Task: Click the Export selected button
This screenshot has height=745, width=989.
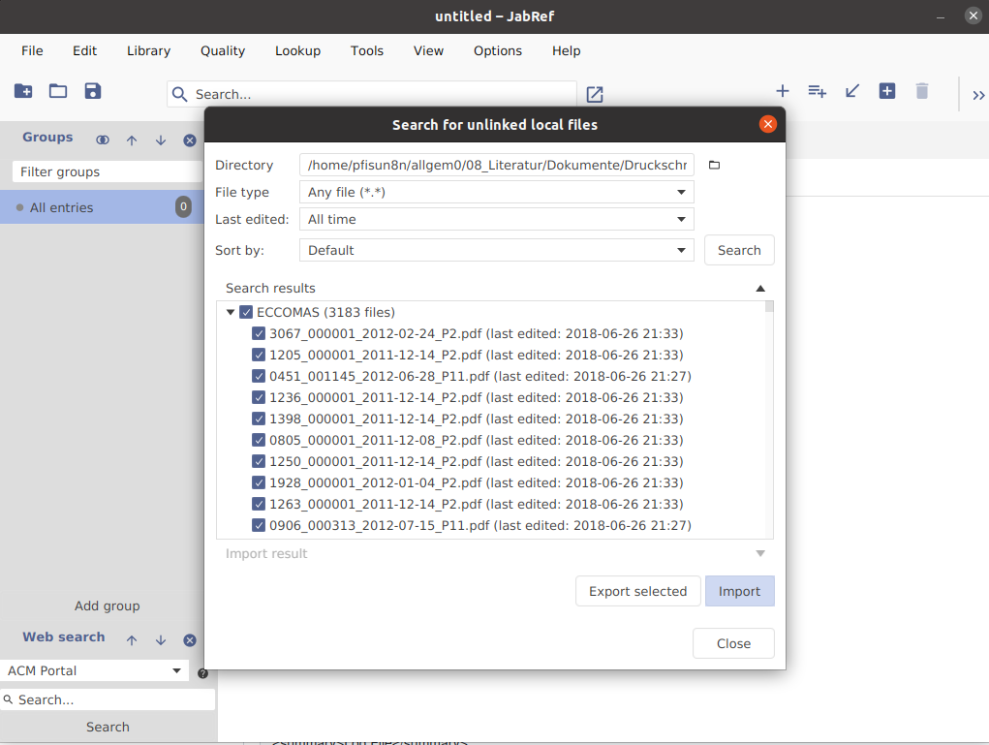Action: coord(638,591)
